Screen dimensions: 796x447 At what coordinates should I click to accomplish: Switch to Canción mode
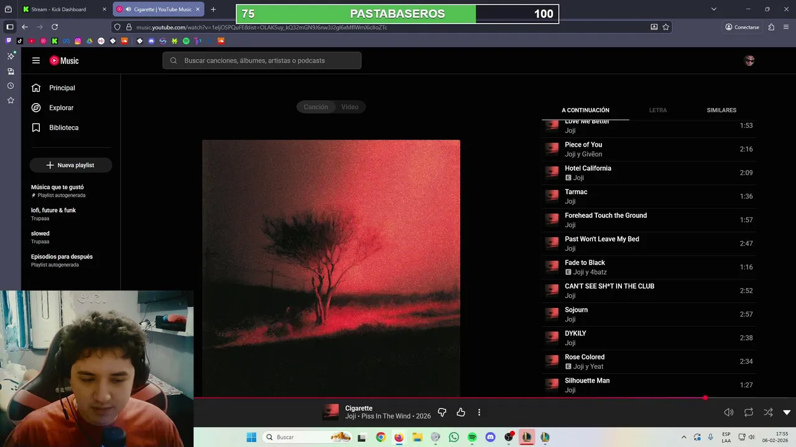(316, 107)
